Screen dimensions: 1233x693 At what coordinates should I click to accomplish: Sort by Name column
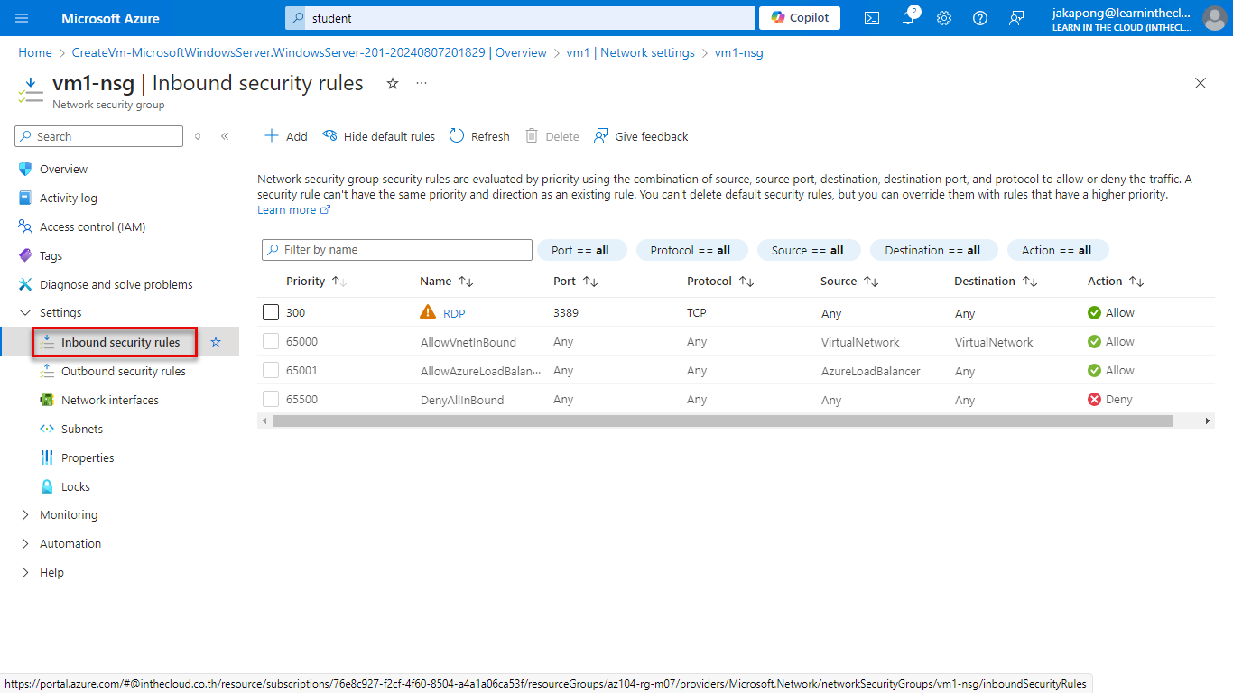pos(447,282)
